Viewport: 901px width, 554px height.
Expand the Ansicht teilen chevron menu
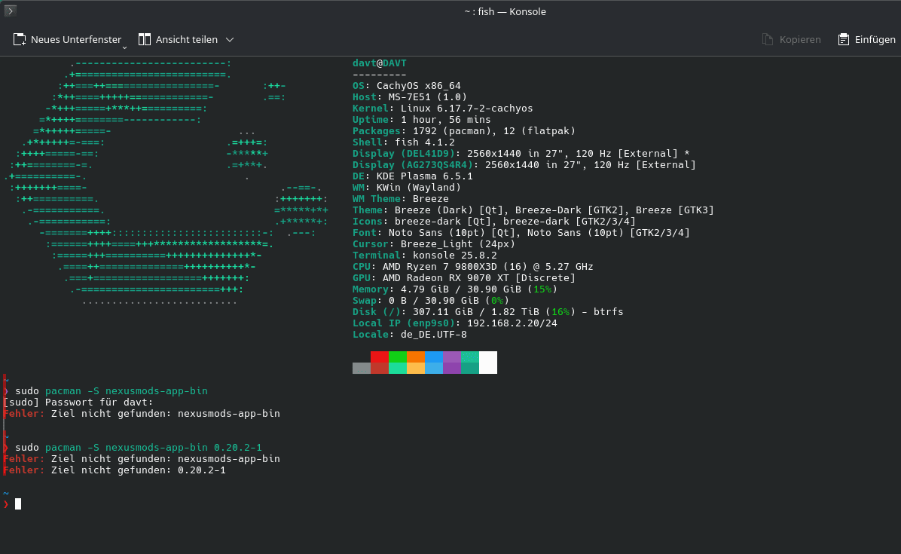(x=230, y=40)
